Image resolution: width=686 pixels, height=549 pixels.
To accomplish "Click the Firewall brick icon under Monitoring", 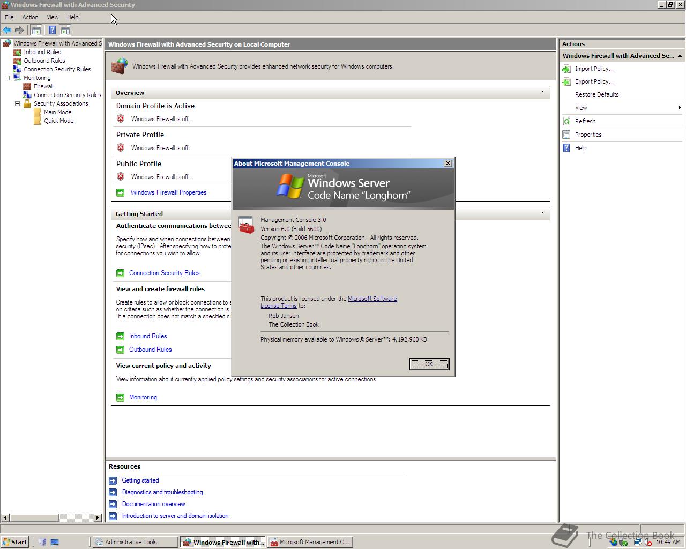I will 27,86.
